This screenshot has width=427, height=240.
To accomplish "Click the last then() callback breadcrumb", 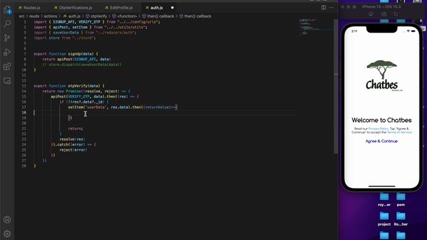I will (195, 16).
